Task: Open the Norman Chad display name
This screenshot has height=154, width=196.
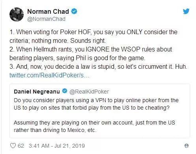Action: tap(48, 11)
